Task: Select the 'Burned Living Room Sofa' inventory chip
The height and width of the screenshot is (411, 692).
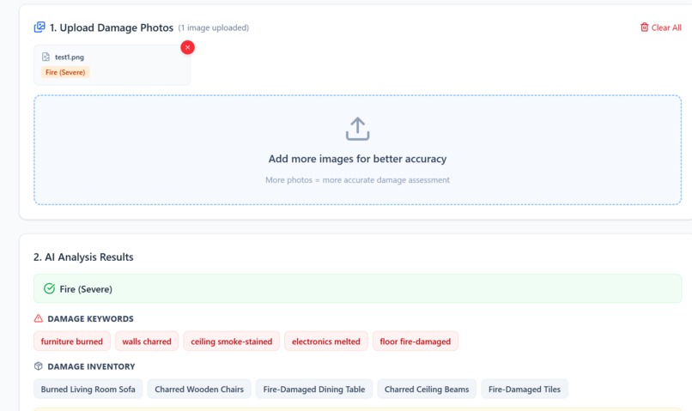Action: point(88,389)
